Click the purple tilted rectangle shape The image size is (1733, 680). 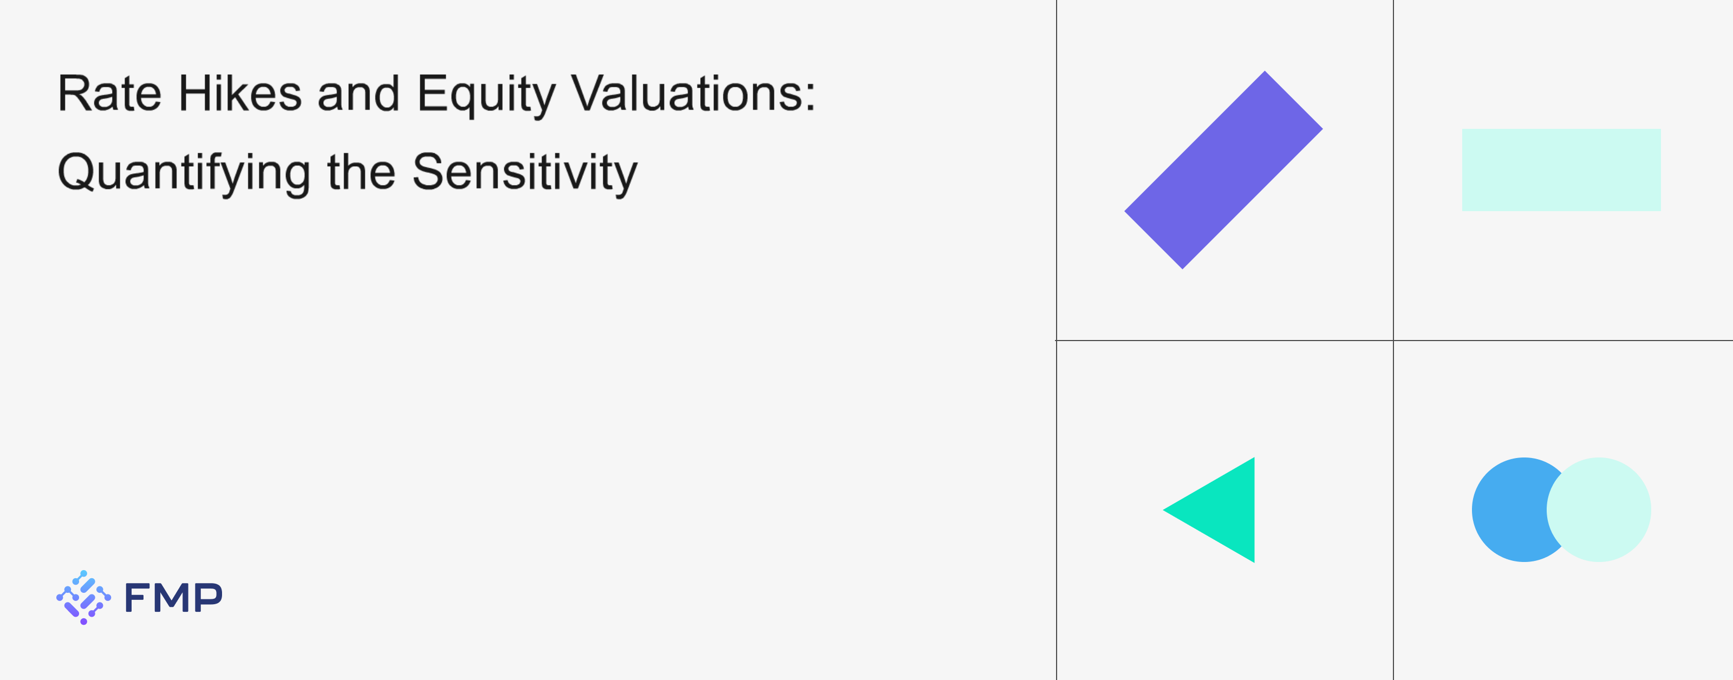(x=1223, y=170)
